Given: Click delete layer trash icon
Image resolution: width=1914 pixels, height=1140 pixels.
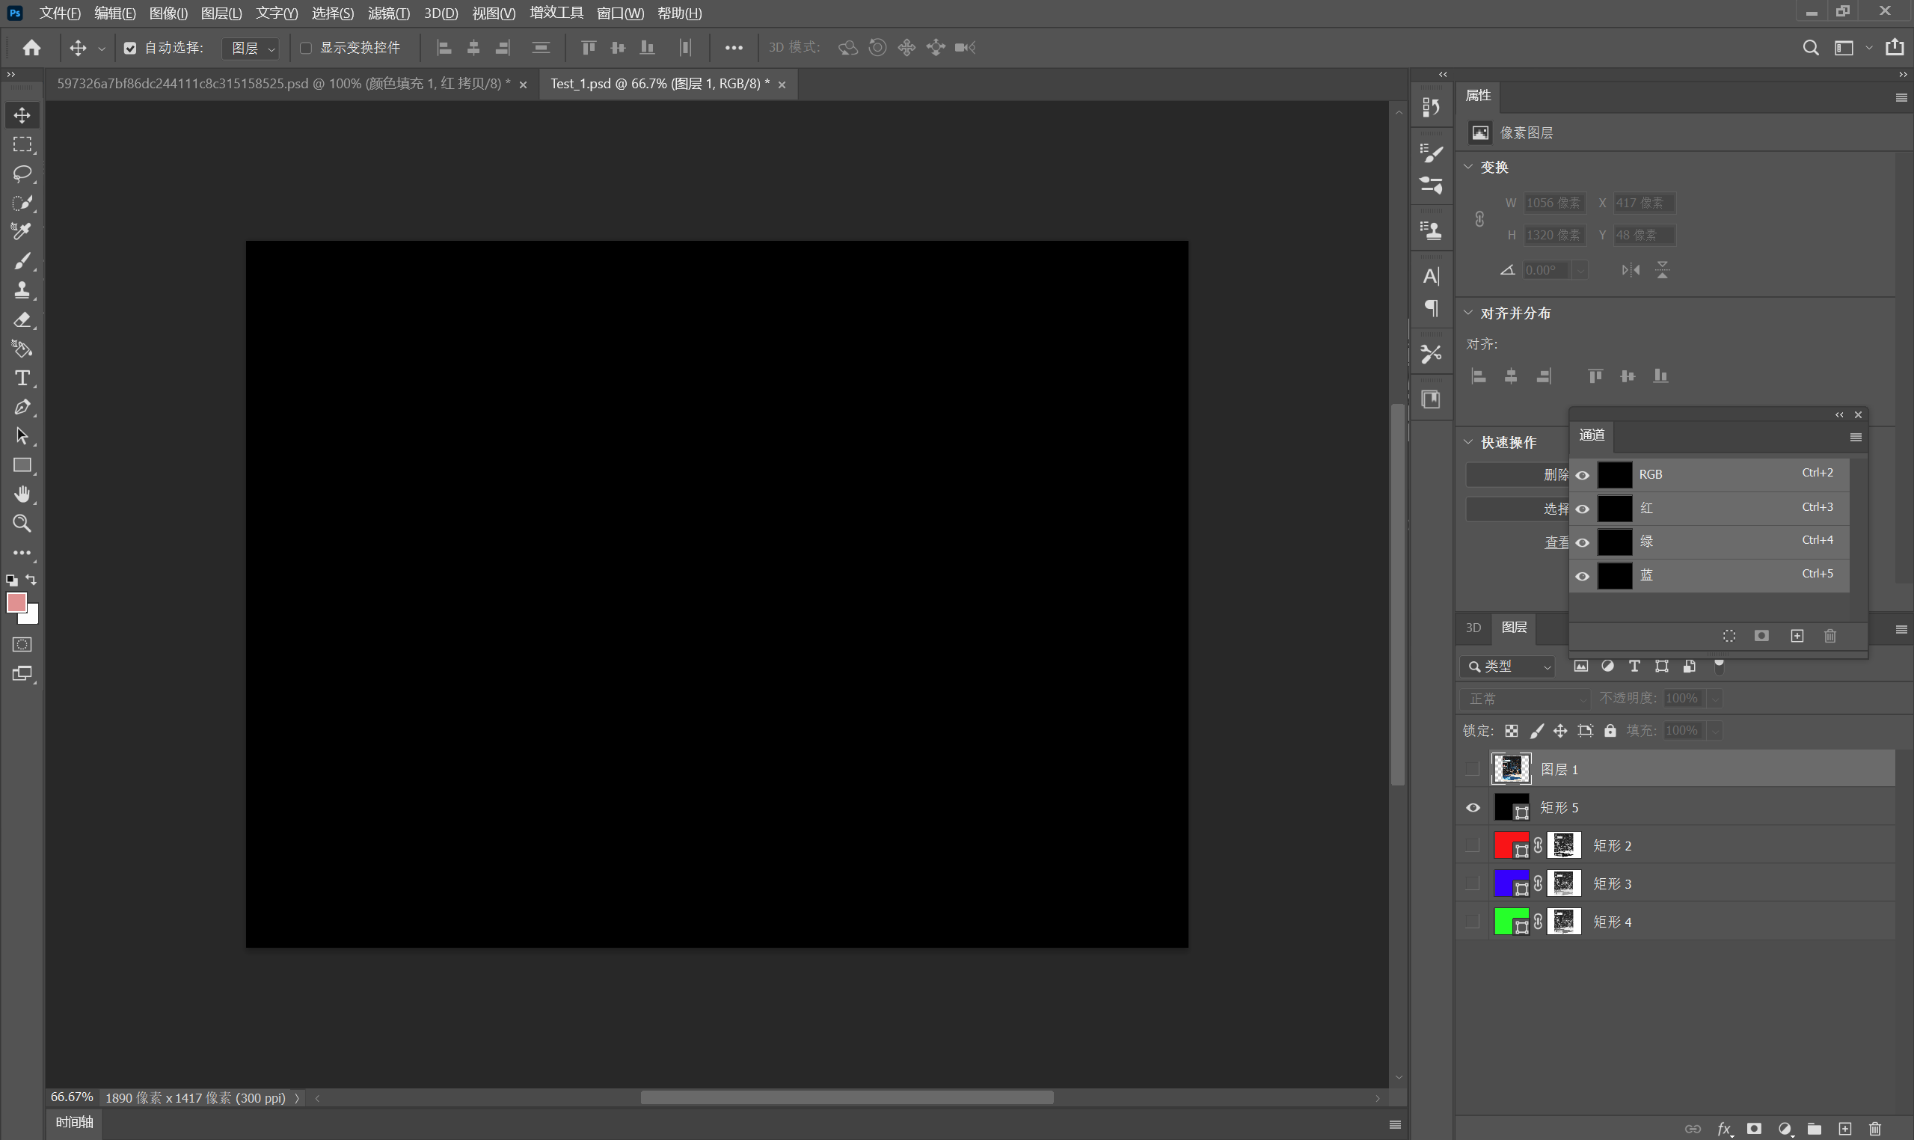Looking at the screenshot, I should (1875, 1129).
